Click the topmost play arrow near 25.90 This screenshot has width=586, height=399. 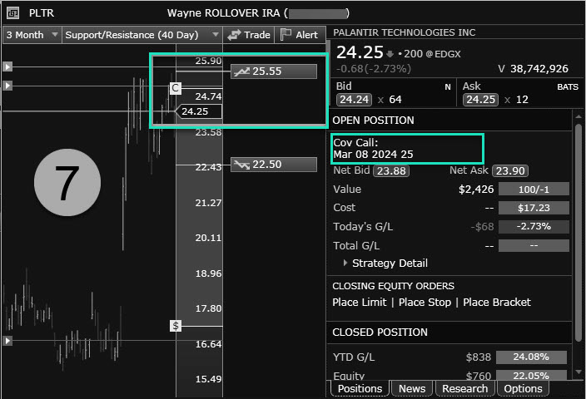7,66
